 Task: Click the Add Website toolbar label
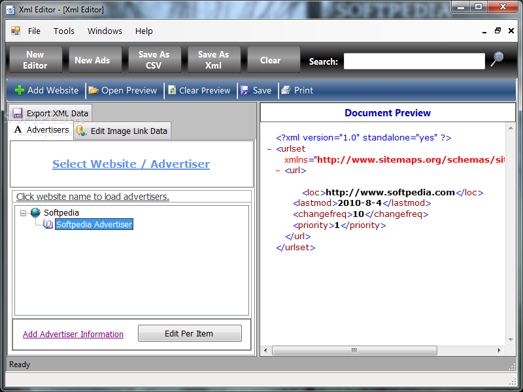coord(53,90)
